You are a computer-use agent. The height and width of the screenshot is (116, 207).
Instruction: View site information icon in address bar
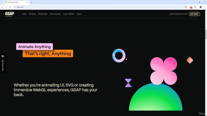click(x=15, y=7)
